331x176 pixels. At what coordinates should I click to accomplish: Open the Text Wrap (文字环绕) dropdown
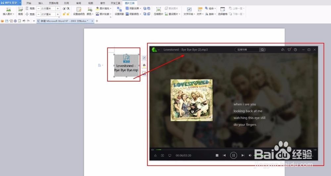tap(189, 11)
